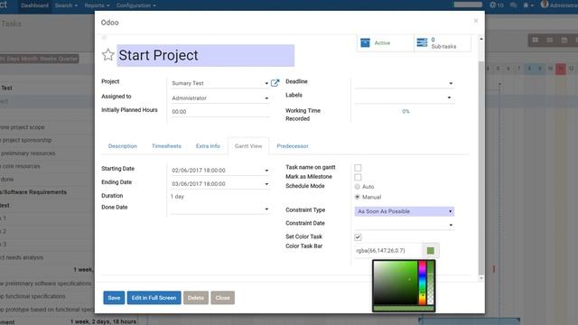Close the Odoo dialog with the X

[476, 21]
